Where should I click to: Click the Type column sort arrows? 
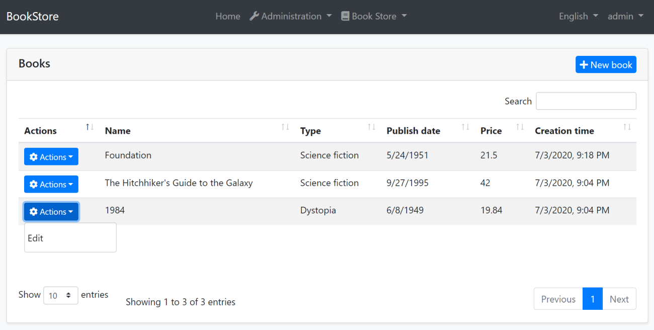coord(371,127)
